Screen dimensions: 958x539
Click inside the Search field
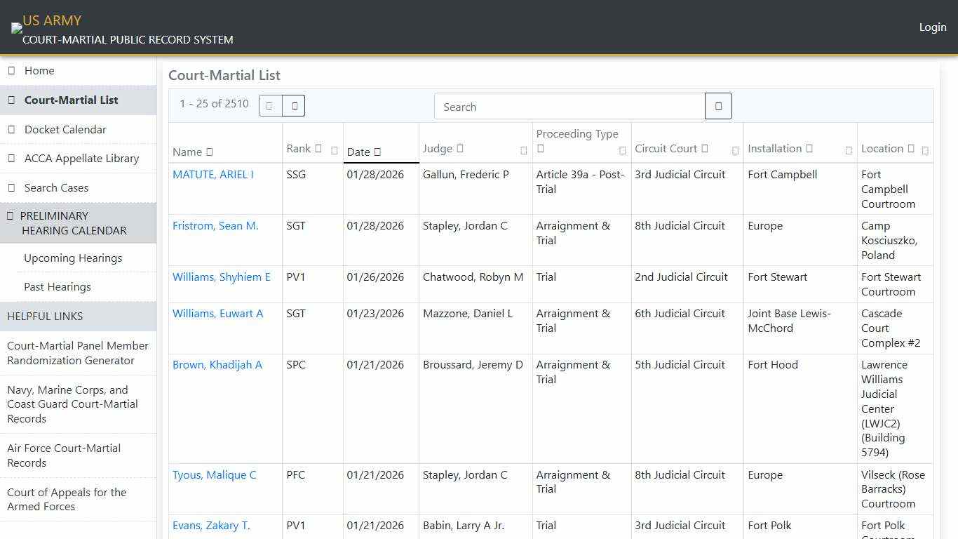(x=569, y=106)
